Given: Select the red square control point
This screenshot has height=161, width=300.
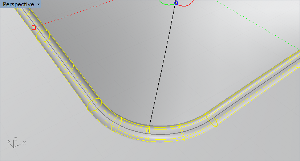Looking at the screenshot, I should 34,27.
